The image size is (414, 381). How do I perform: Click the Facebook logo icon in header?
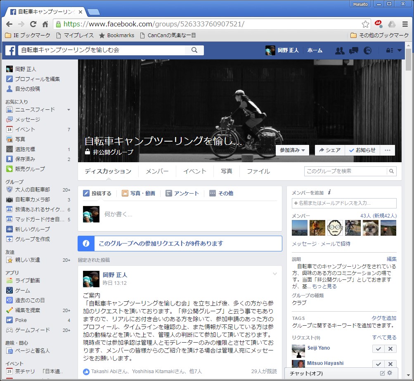pyautogui.click(x=10, y=50)
